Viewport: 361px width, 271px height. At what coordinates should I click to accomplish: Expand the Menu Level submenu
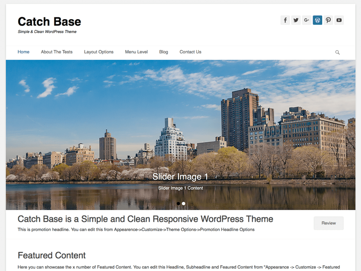[136, 52]
